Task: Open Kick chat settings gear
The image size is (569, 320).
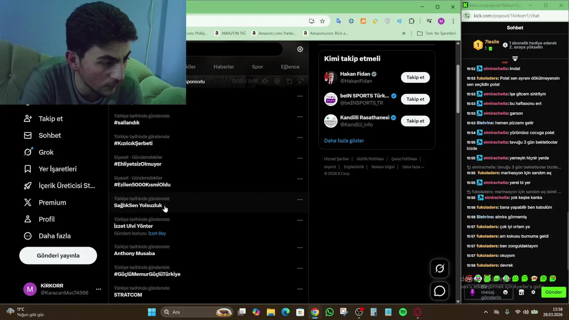Action: click(x=533, y=292)
